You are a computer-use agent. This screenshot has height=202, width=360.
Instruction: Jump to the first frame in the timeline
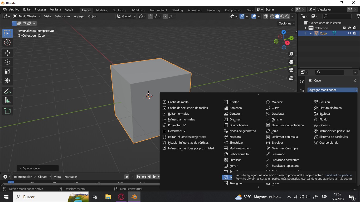138,177
